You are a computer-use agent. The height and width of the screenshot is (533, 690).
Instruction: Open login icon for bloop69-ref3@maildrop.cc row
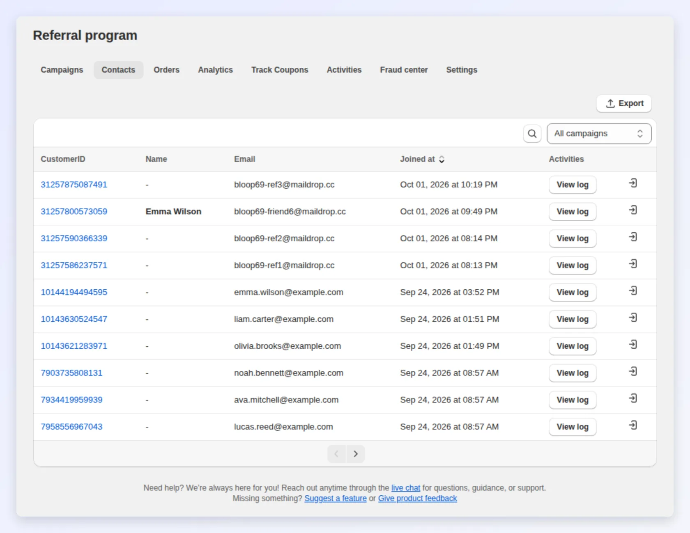click(x=633, y=183)
